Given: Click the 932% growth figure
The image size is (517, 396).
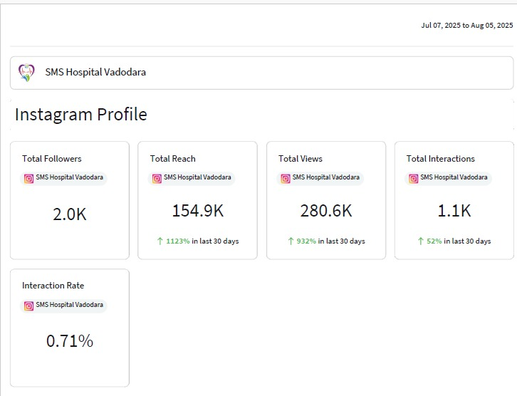Looking at the screenshot, I should coord(306,241).
